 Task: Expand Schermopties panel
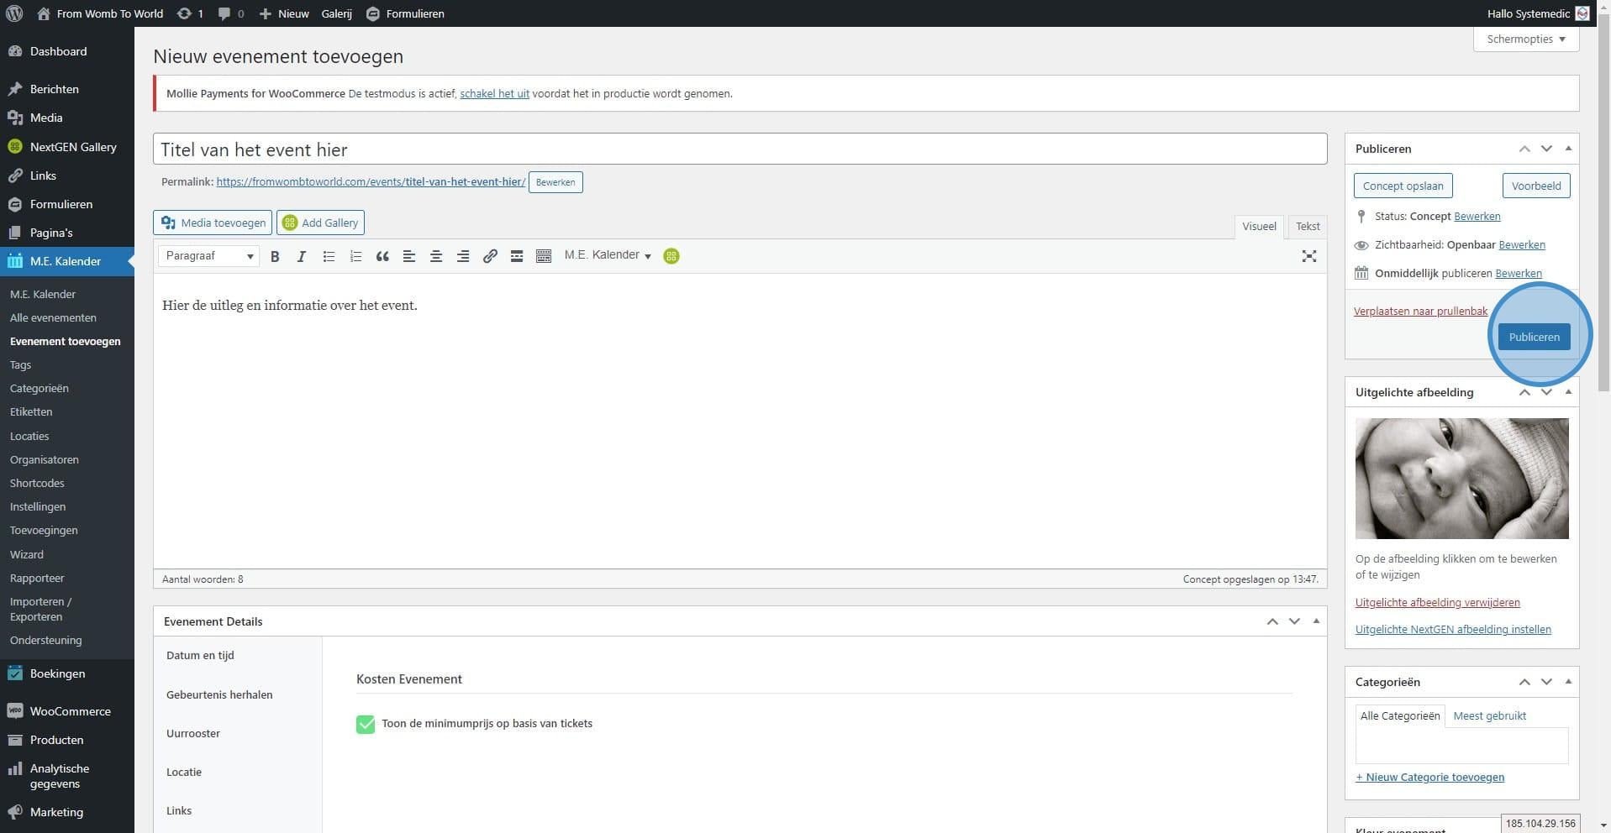[1526, 39]
